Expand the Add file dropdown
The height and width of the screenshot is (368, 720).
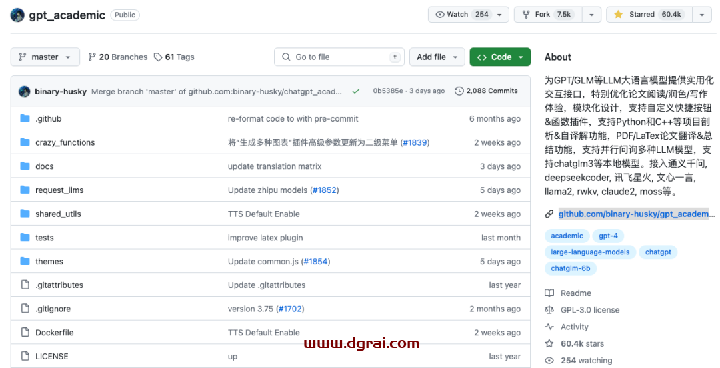coord(437,57)
